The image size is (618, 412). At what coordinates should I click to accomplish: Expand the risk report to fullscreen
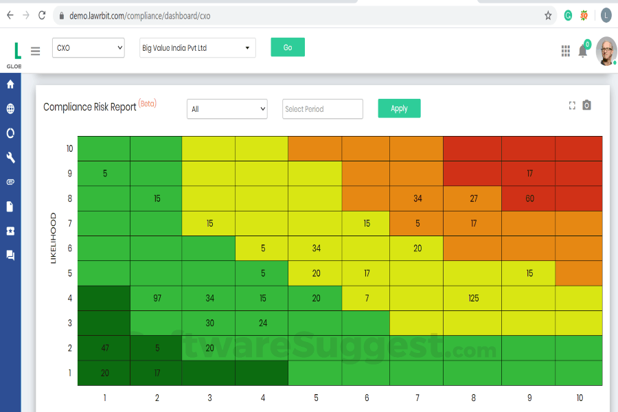572,105
